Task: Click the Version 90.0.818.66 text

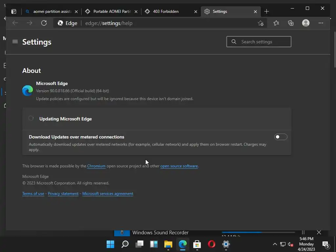Action: (x=73, y=91)
